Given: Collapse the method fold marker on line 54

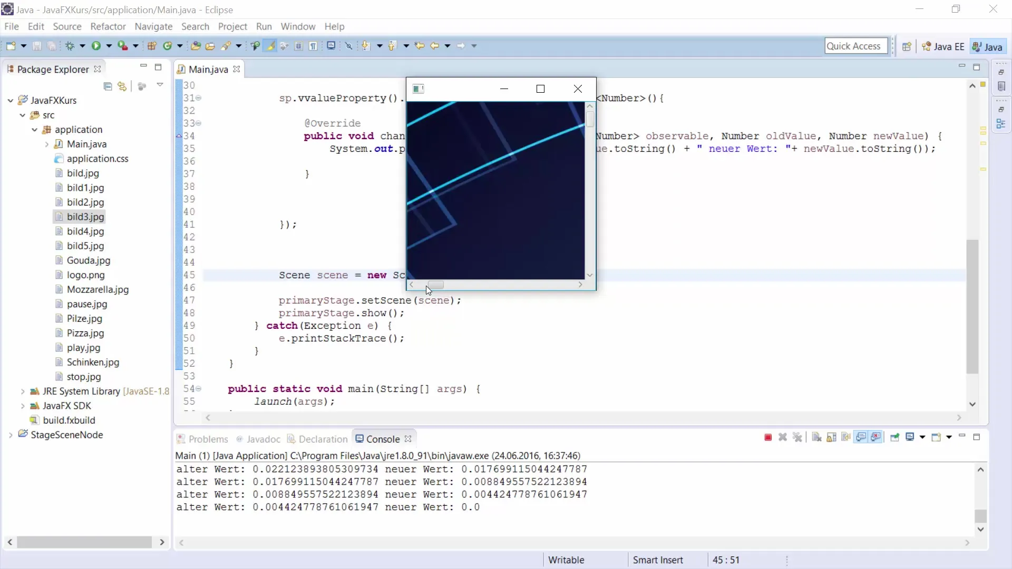Looking at the screenshot, I should click(x=199, y=389).
